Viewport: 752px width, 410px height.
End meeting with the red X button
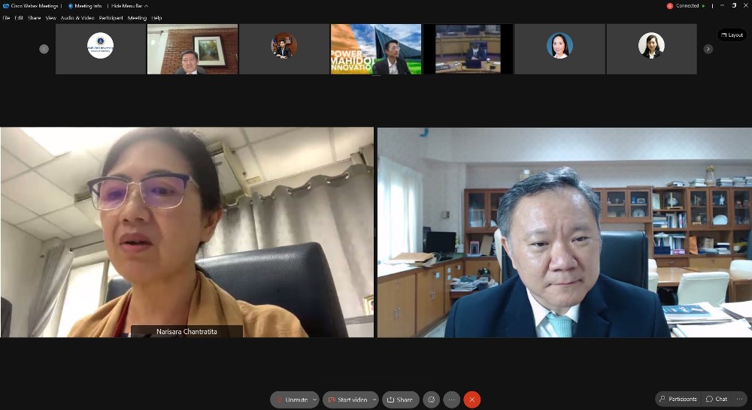472,399
